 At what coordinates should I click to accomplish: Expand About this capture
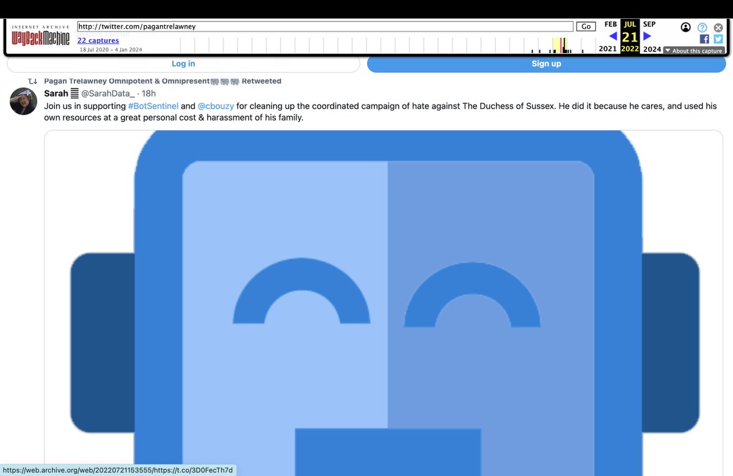click(x=693, y=51)
